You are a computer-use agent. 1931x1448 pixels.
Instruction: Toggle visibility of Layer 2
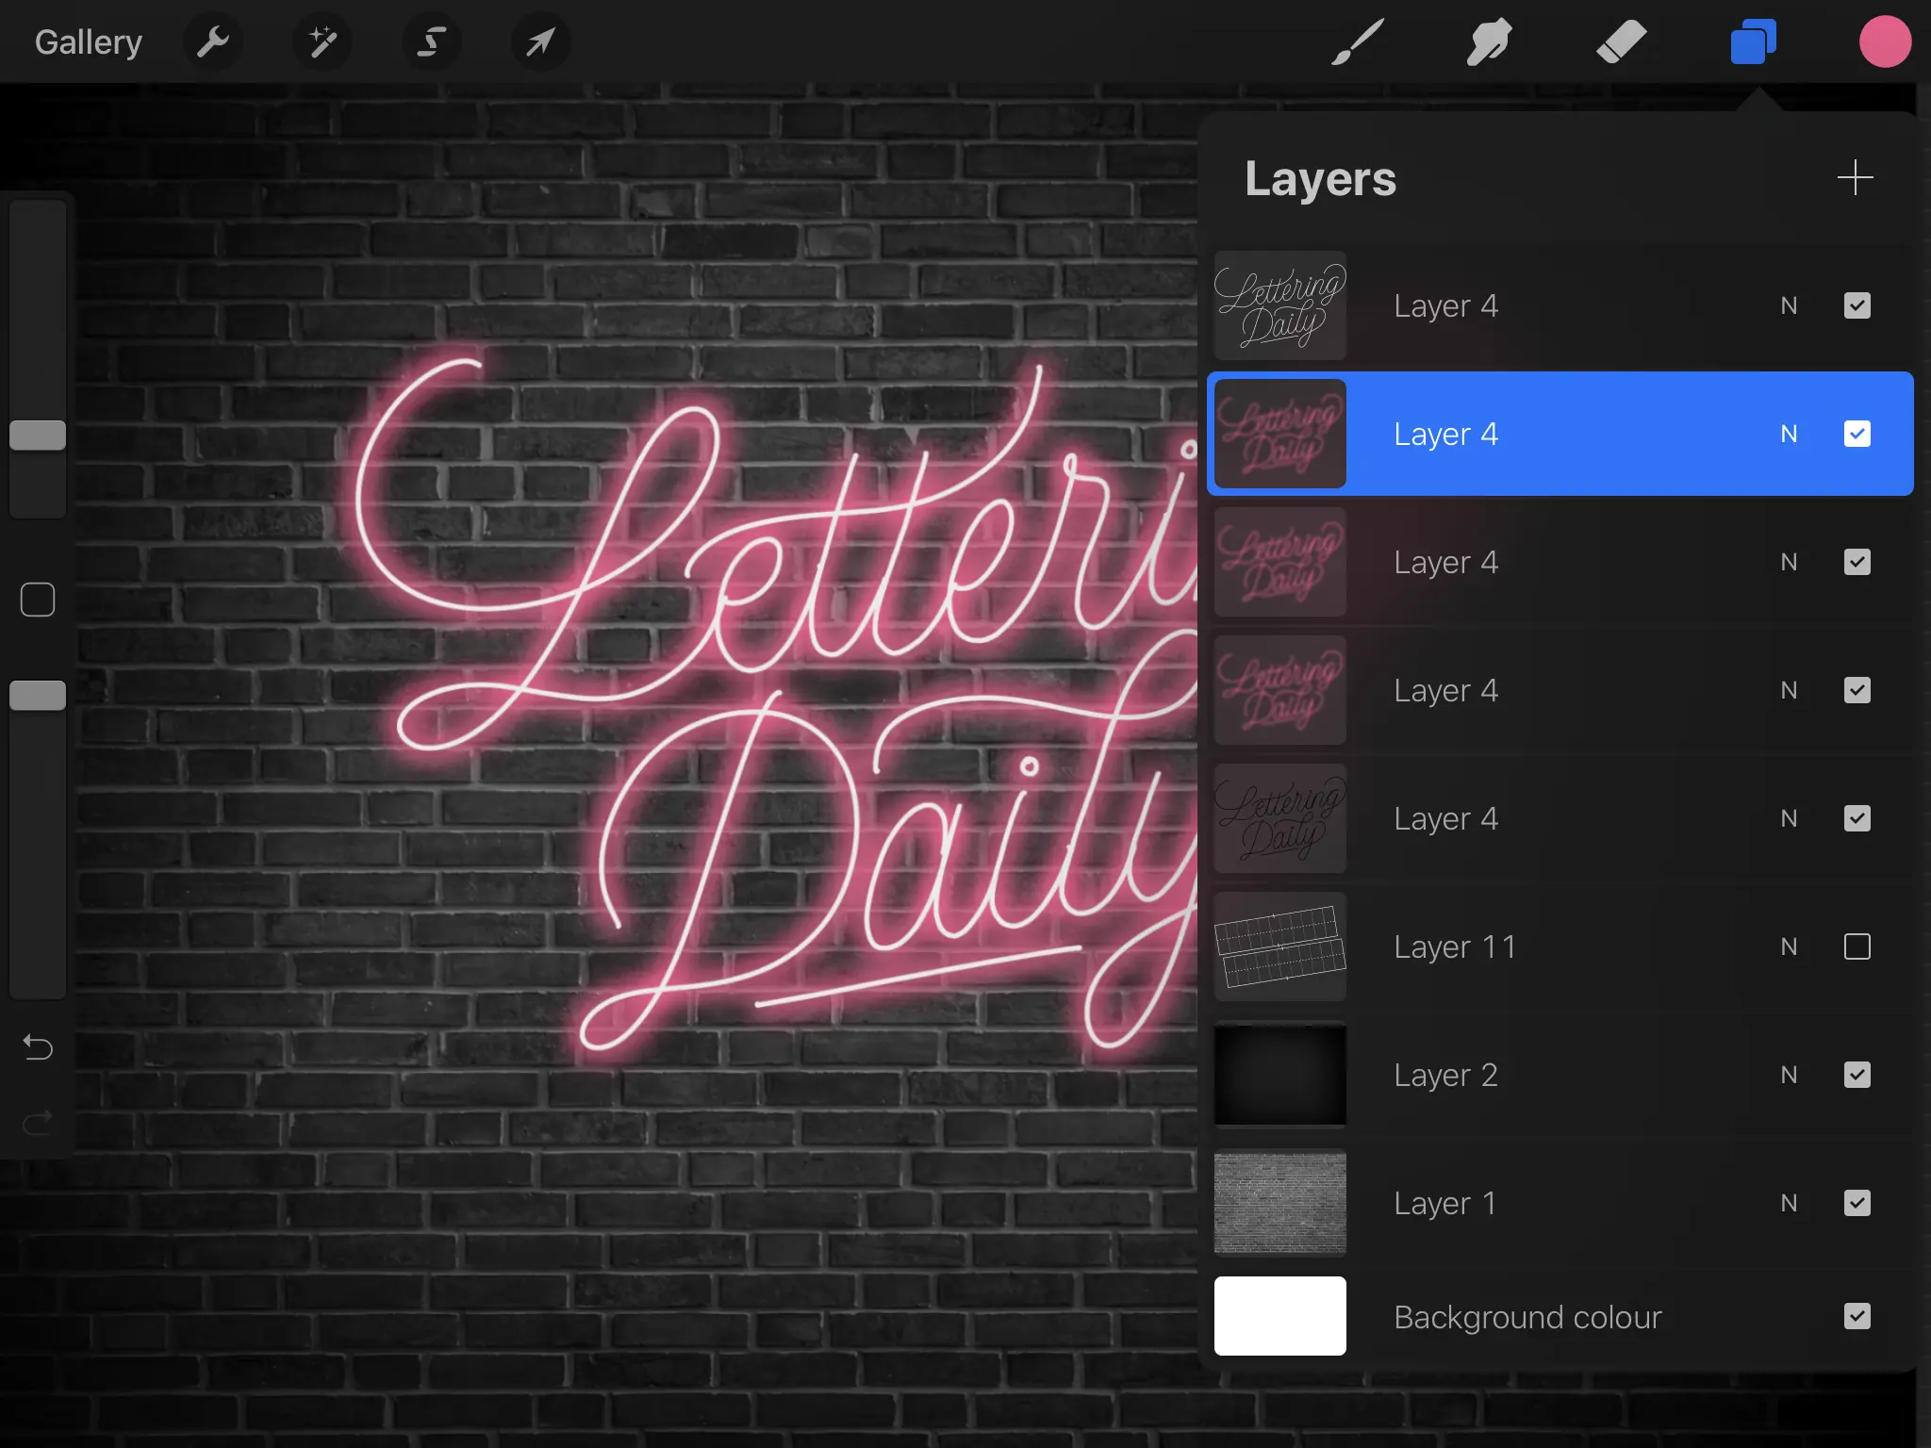click(1858, 1074)
